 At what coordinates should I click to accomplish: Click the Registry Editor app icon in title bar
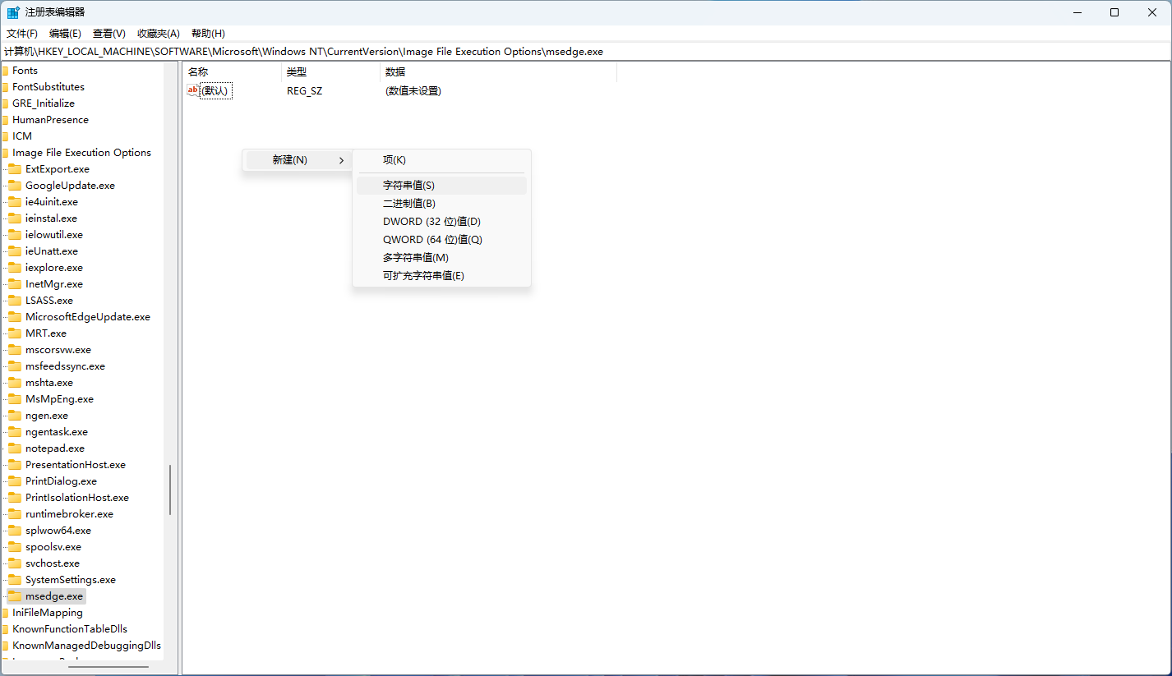pyautogui.click(x=13, y=12)
